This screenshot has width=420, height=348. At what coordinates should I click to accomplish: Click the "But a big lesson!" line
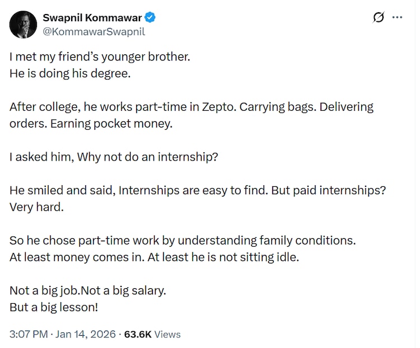click(x=54, y=307)
